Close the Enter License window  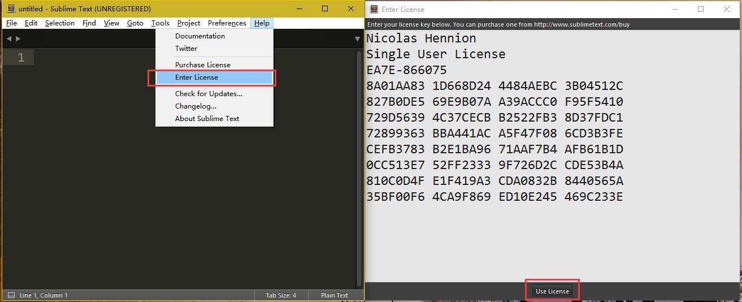tap(727, 9)
